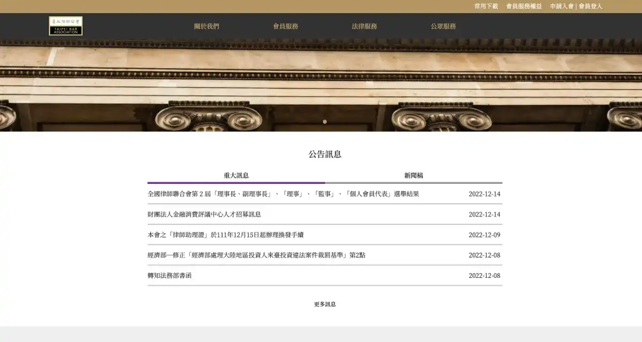
Task: Open 會員服務權益 link
Action: (x=524, y=6)
